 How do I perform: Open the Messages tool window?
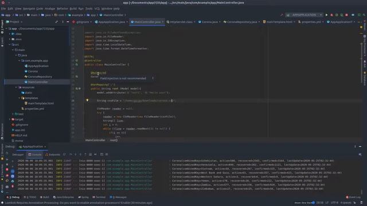tap(118, 197)
